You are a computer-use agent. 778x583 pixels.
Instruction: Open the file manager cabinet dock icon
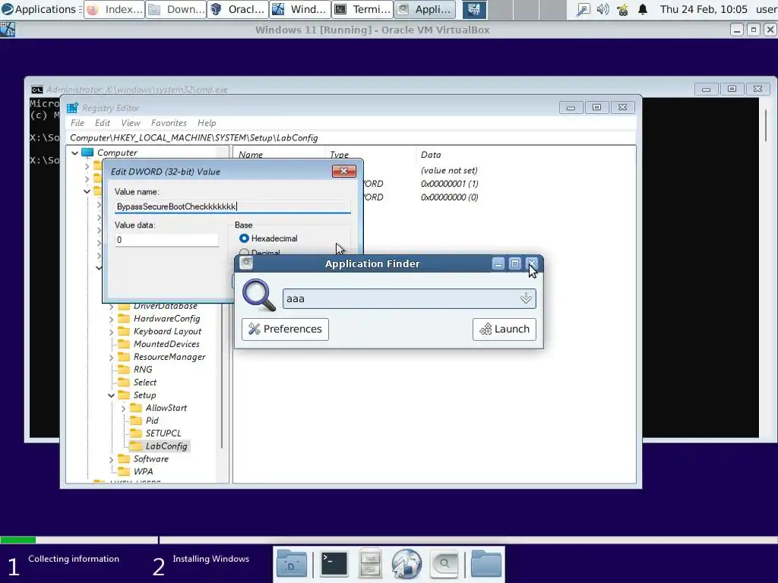370,564
